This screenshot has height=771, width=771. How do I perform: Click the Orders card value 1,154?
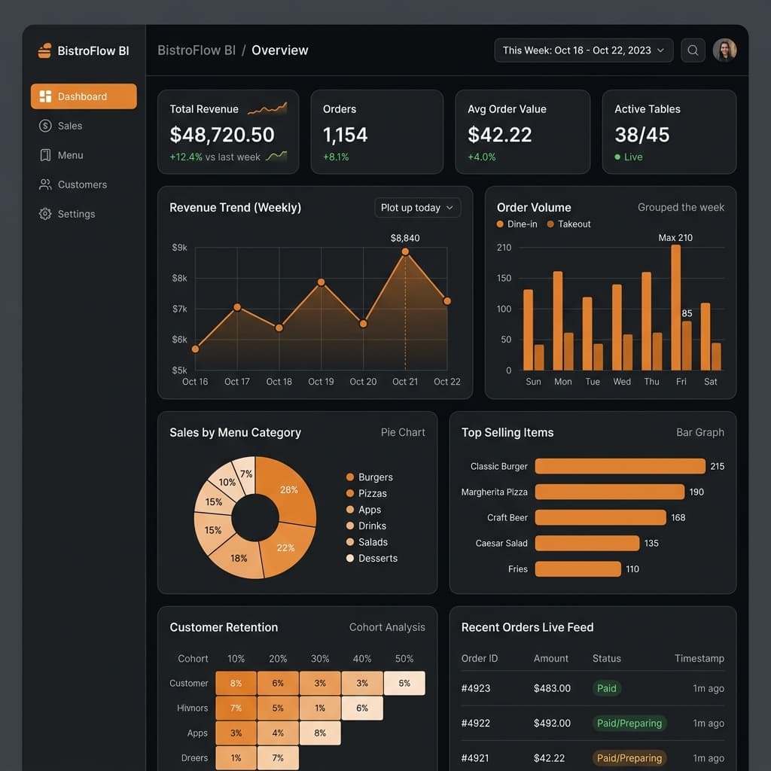[x=345, y=135]
